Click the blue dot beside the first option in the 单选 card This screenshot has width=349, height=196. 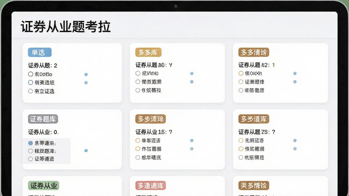click(86, 75)
